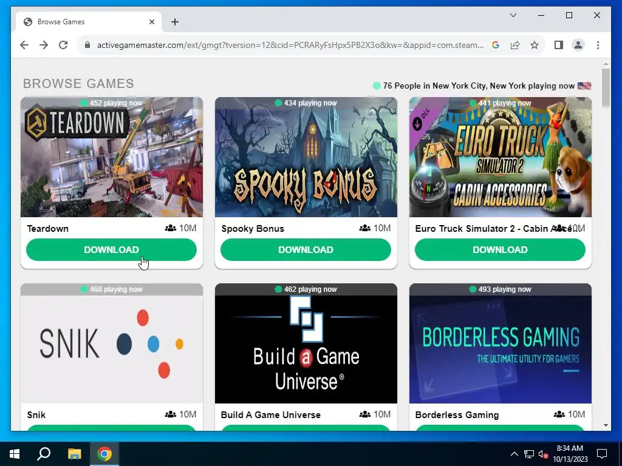Open the Teardown thumbnail image
The width and height of the screenshot is (622, 466).
(x=112, y=157)
